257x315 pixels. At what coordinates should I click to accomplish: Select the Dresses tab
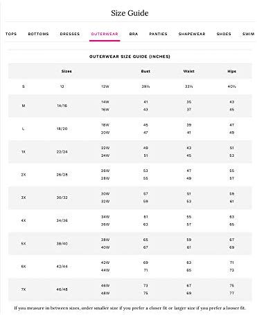click(x=70, y=34)
